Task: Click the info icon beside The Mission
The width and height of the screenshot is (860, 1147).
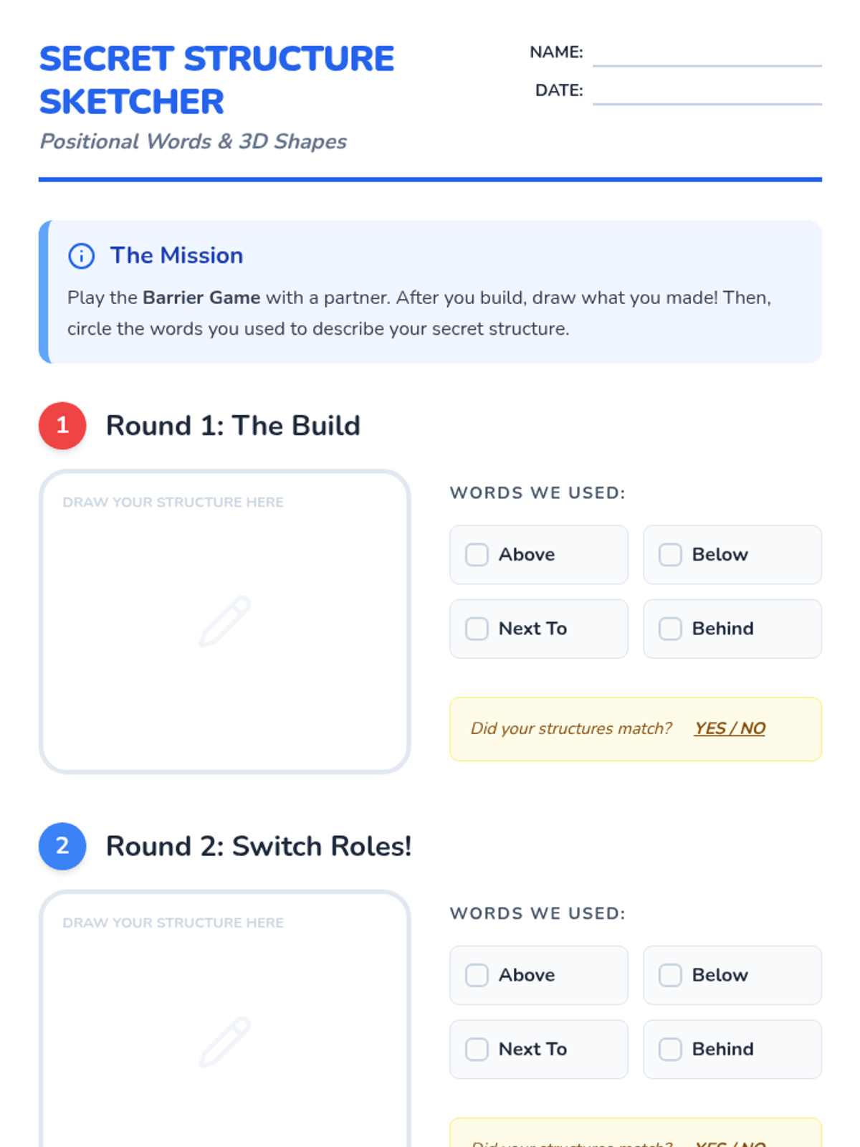Action: coord(81,256)
